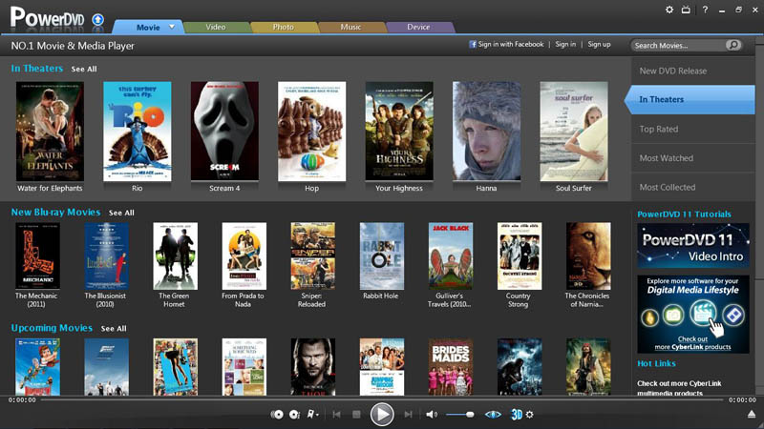Switch to the Photo tab
The image size is (764, 429).
coord(283,28)
